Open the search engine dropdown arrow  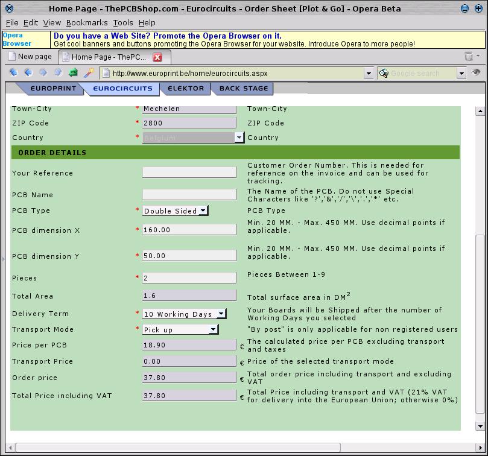pos(461,74)
